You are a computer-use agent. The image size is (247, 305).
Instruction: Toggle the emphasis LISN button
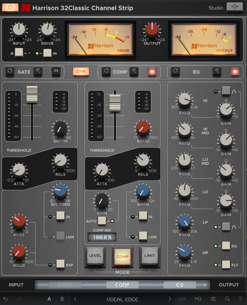[143, 237]
